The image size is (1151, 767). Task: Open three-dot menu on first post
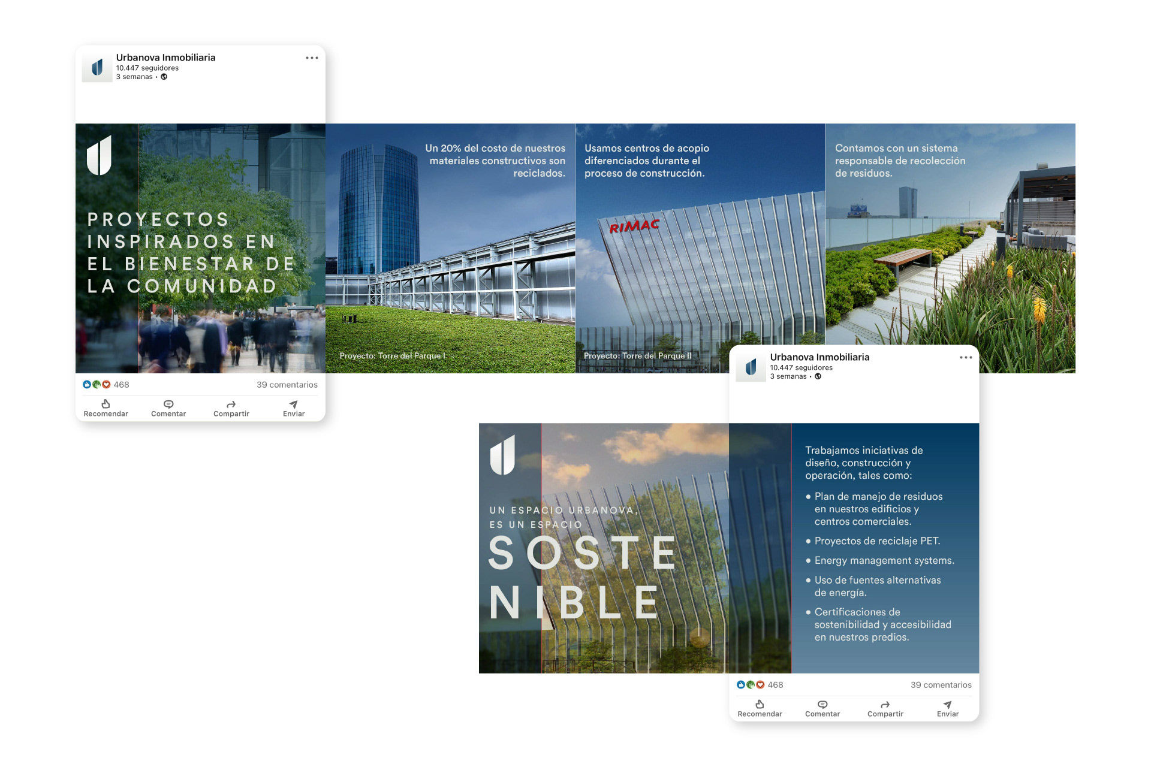312,58
